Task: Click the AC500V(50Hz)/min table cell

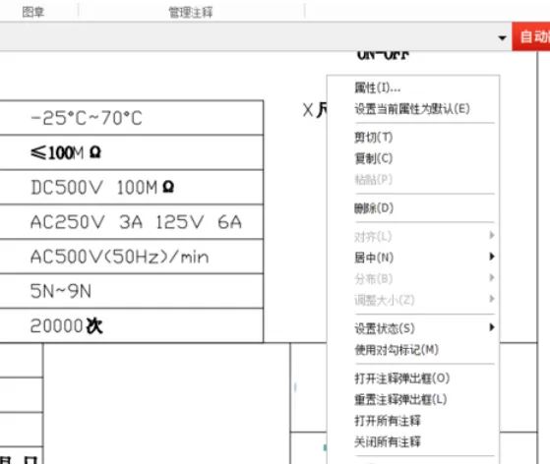Action: coord(131,257)
